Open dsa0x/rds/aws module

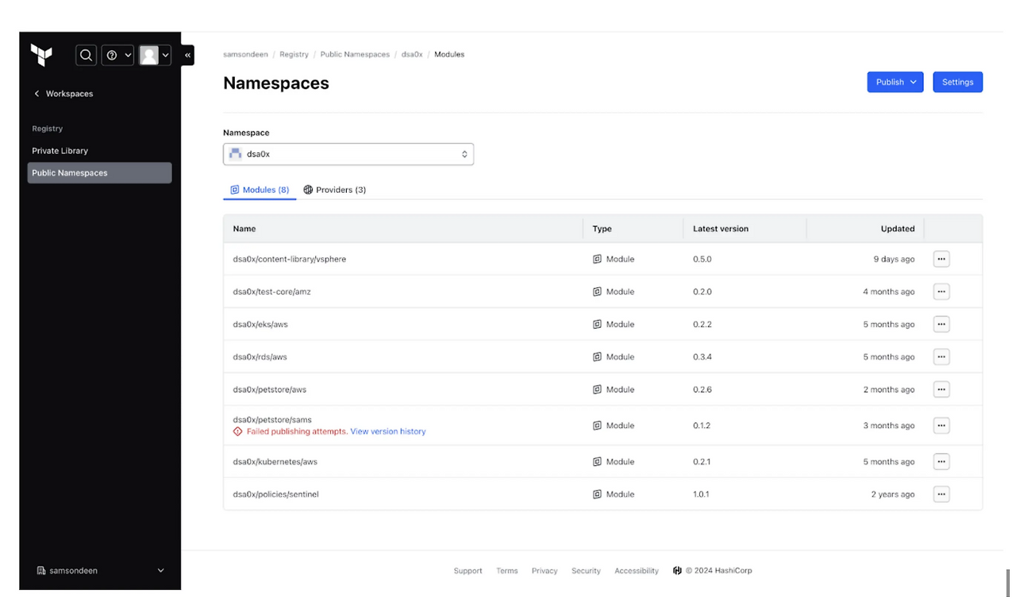pos(260,357)
